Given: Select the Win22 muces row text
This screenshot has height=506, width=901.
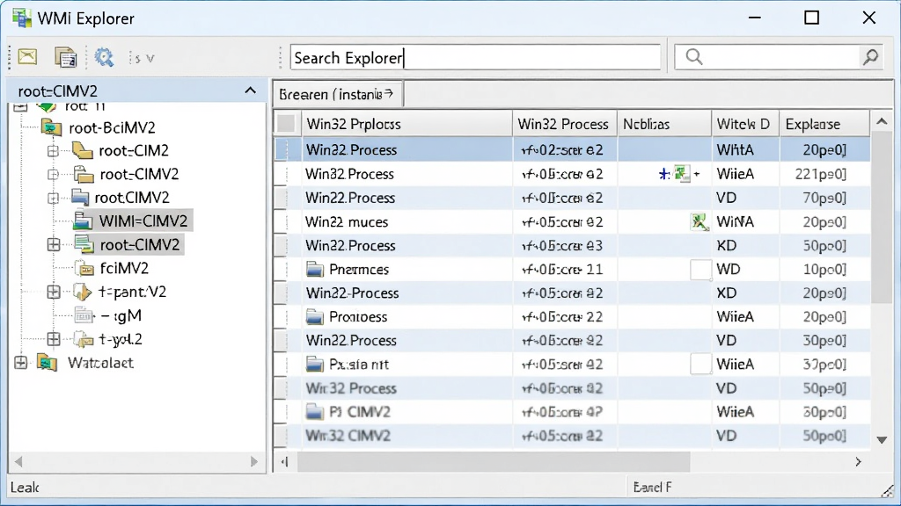Looking at the screenshot, I should (x=347, y=222).
